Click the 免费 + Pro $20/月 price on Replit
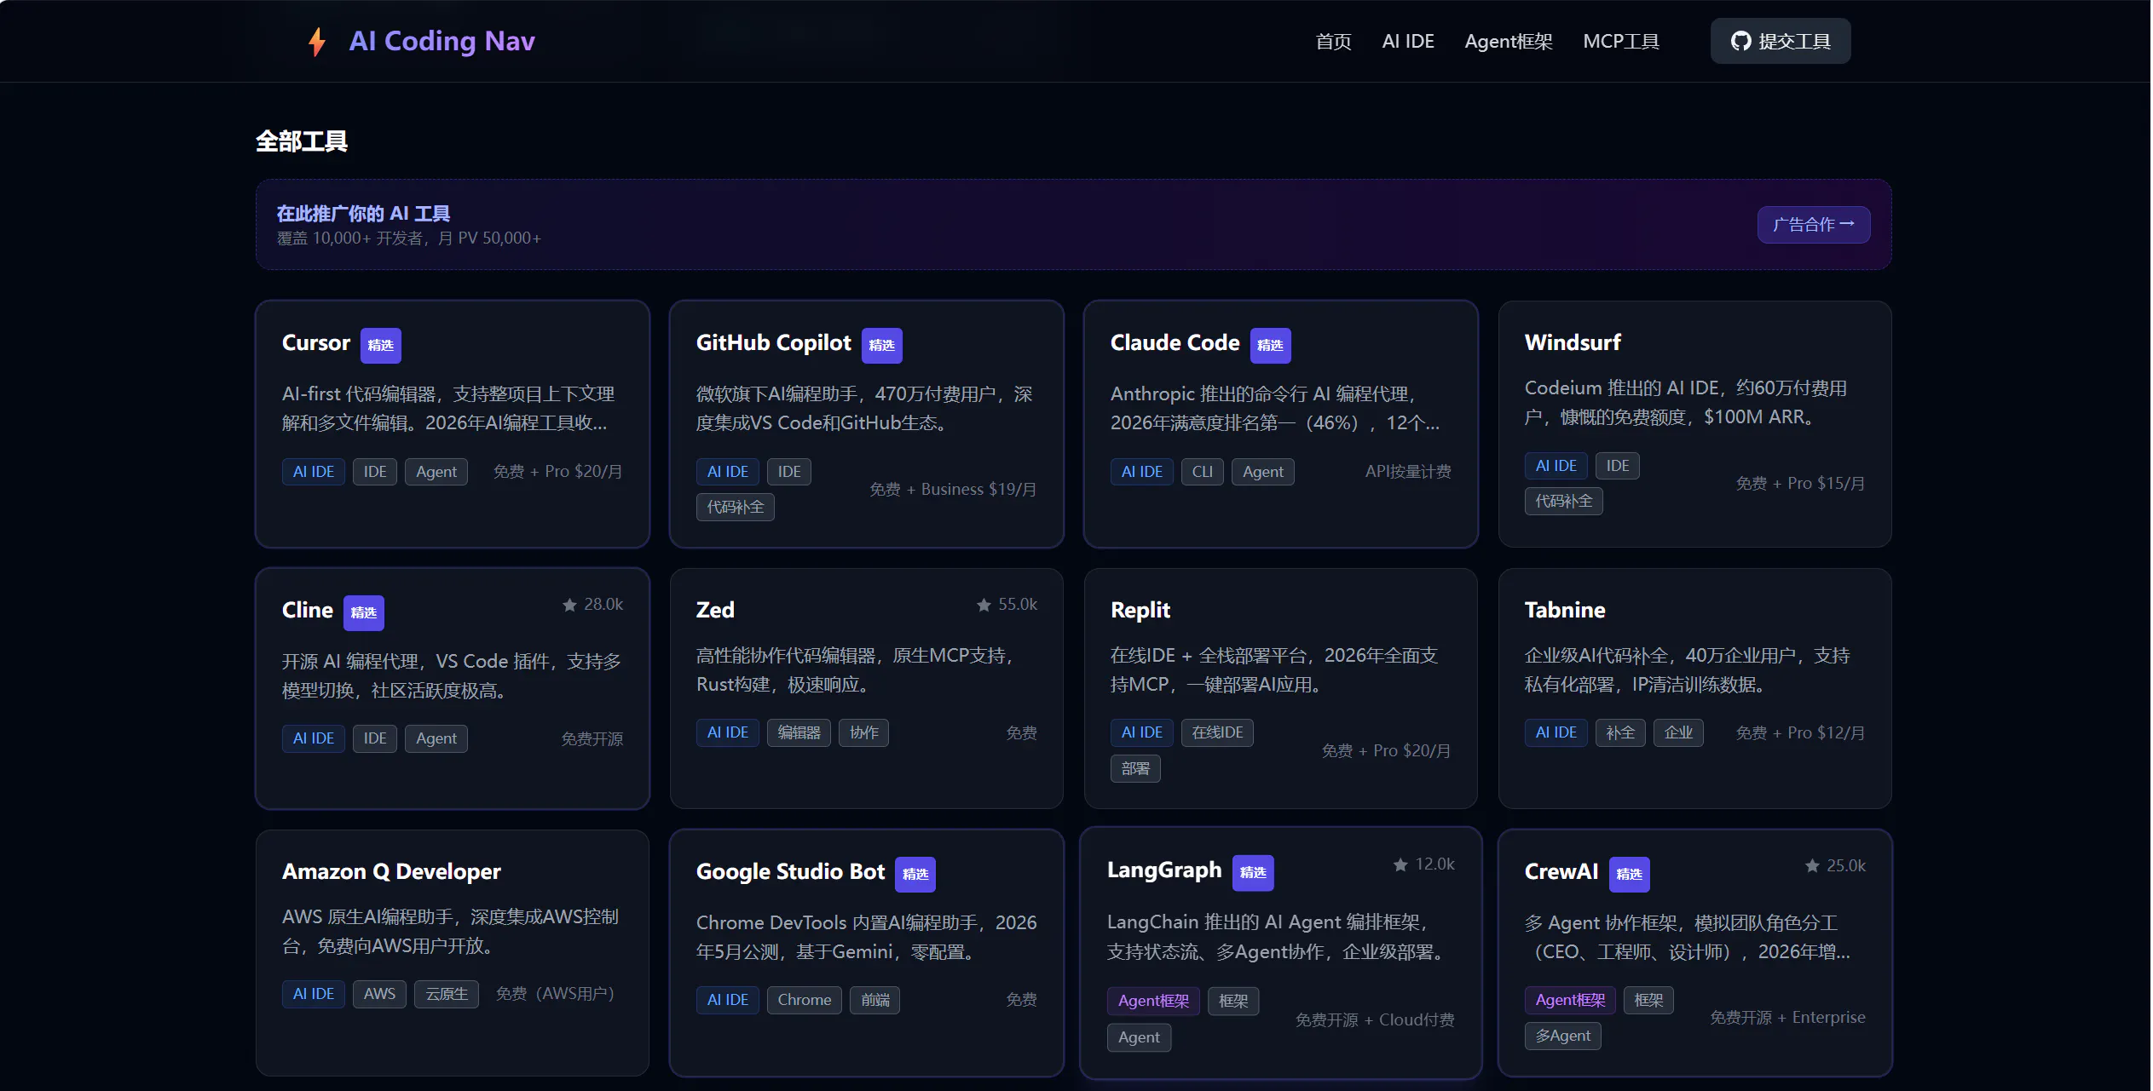Screen dimensions: 2153x1091 tap(1386, 751)
